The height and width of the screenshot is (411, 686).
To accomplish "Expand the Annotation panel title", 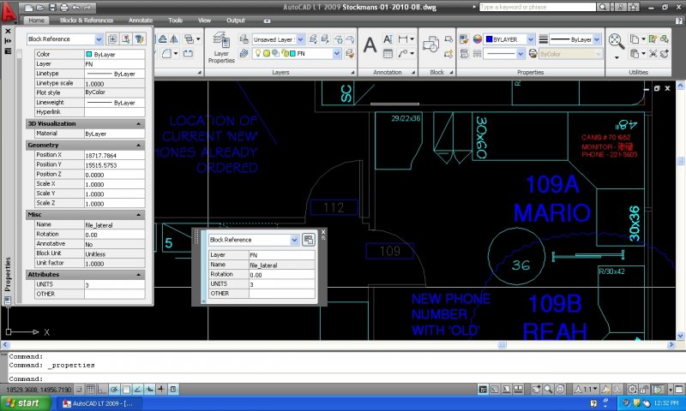I will [388, 72].
